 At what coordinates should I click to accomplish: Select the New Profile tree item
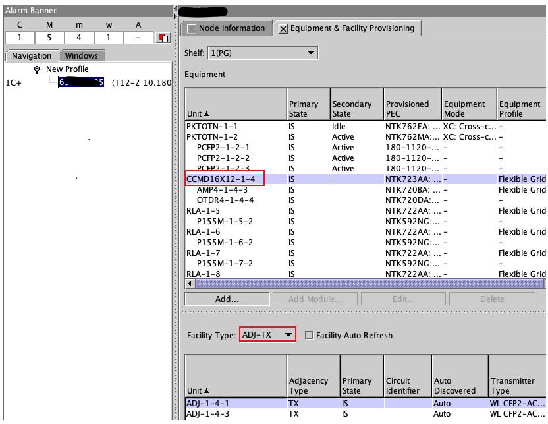(67, 69)
